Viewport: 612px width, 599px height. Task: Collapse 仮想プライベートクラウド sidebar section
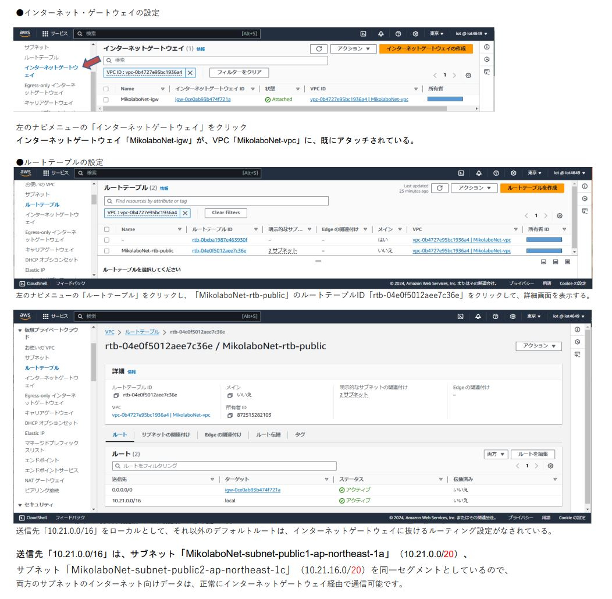click(x=20, y=331)
